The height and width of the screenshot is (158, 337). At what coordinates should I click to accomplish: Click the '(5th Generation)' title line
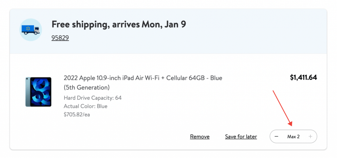click(87, 87)
